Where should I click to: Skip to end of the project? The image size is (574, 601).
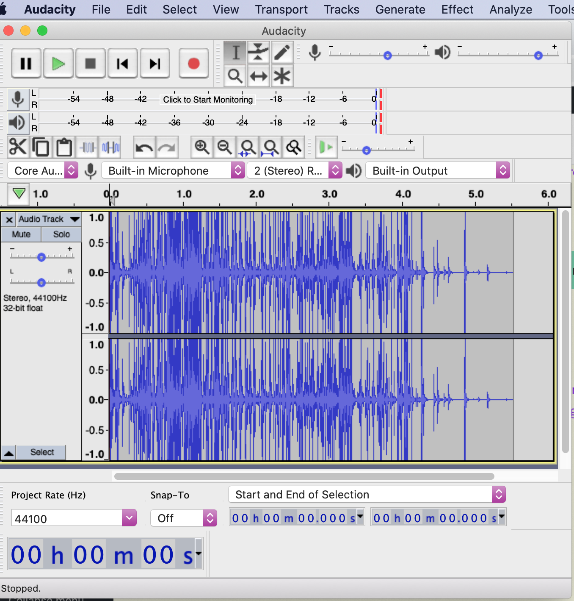point(155,64)
